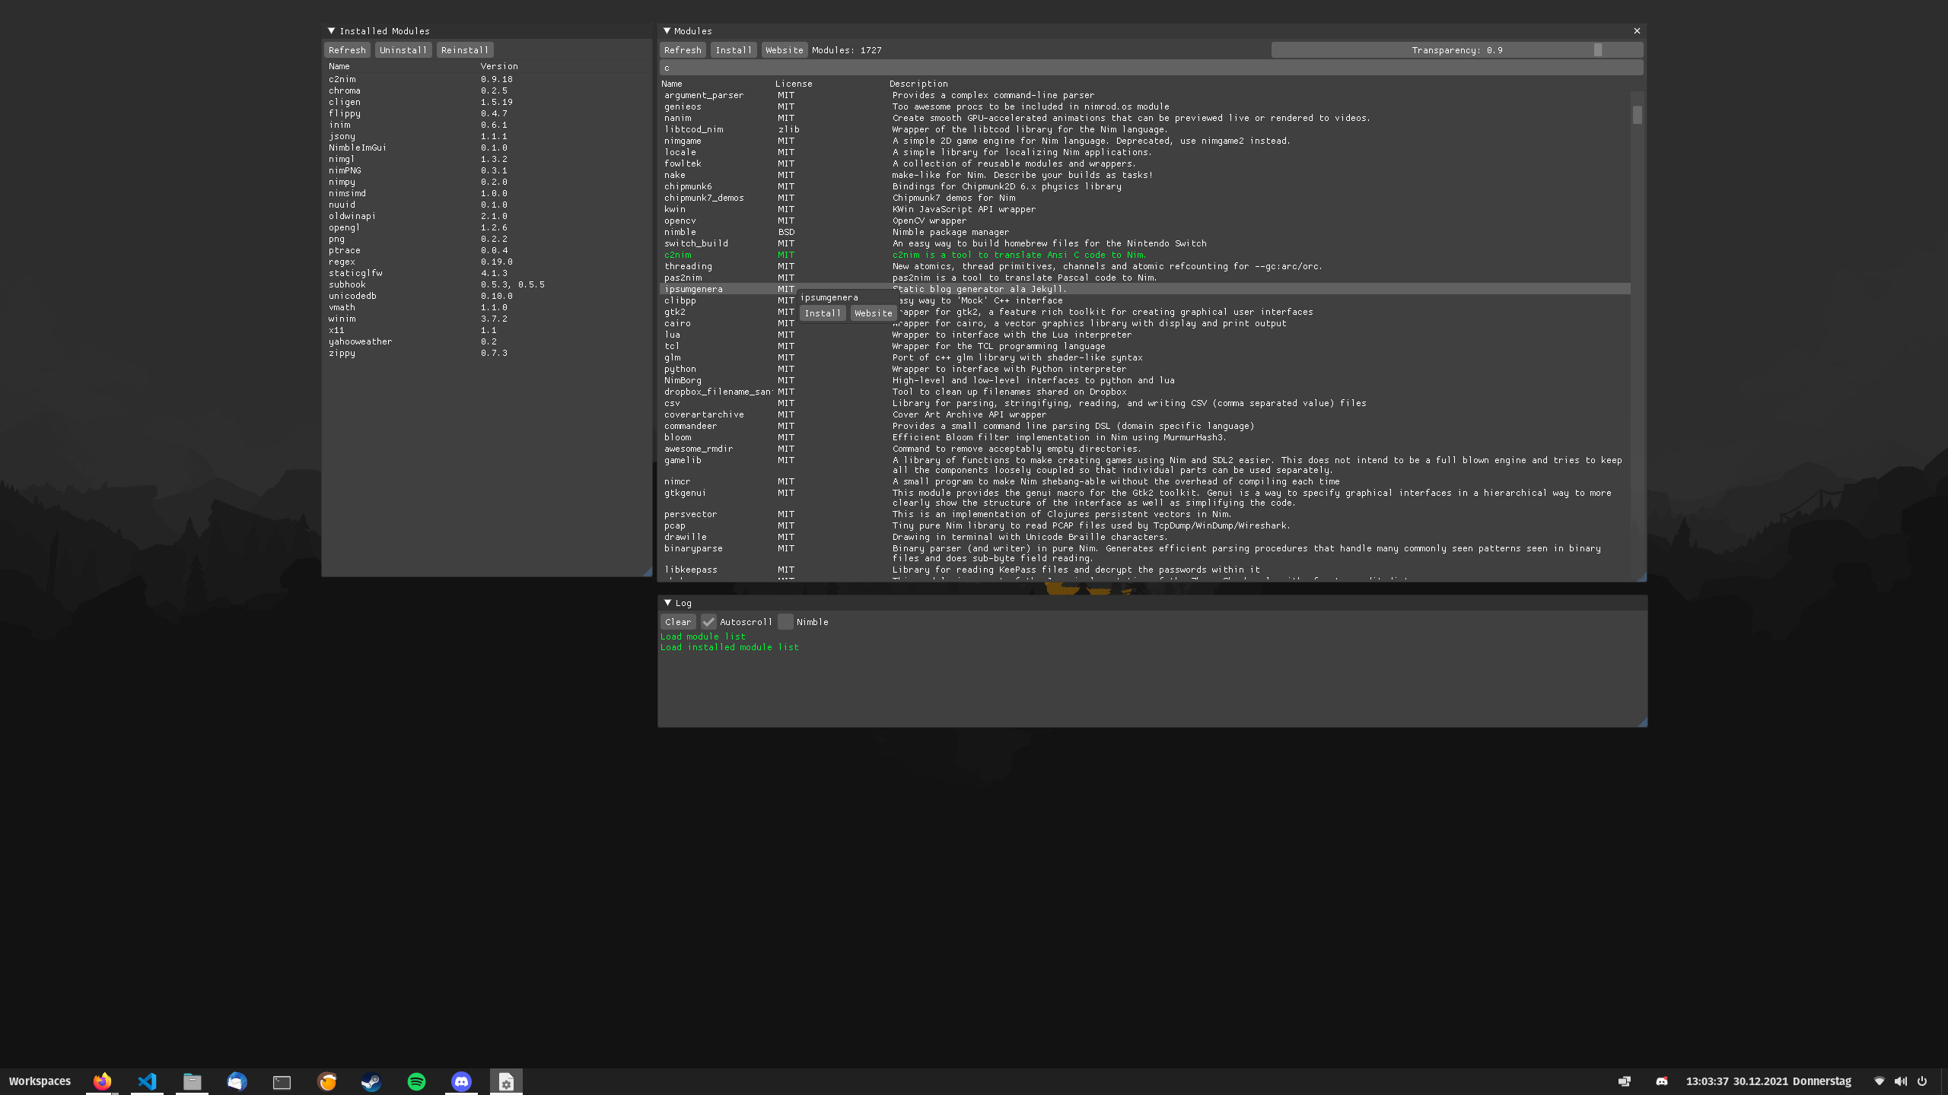1948x1095 pixels.
Task: Disable the Autoscroll checkbox in Log
Action: pyautogui.click(x=708, y=622)
